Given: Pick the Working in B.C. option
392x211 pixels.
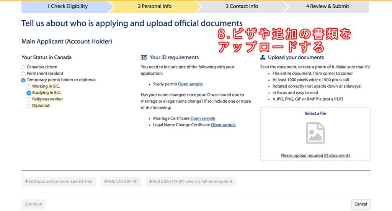Looking at the screenshot, I should [x=29, y=87].
